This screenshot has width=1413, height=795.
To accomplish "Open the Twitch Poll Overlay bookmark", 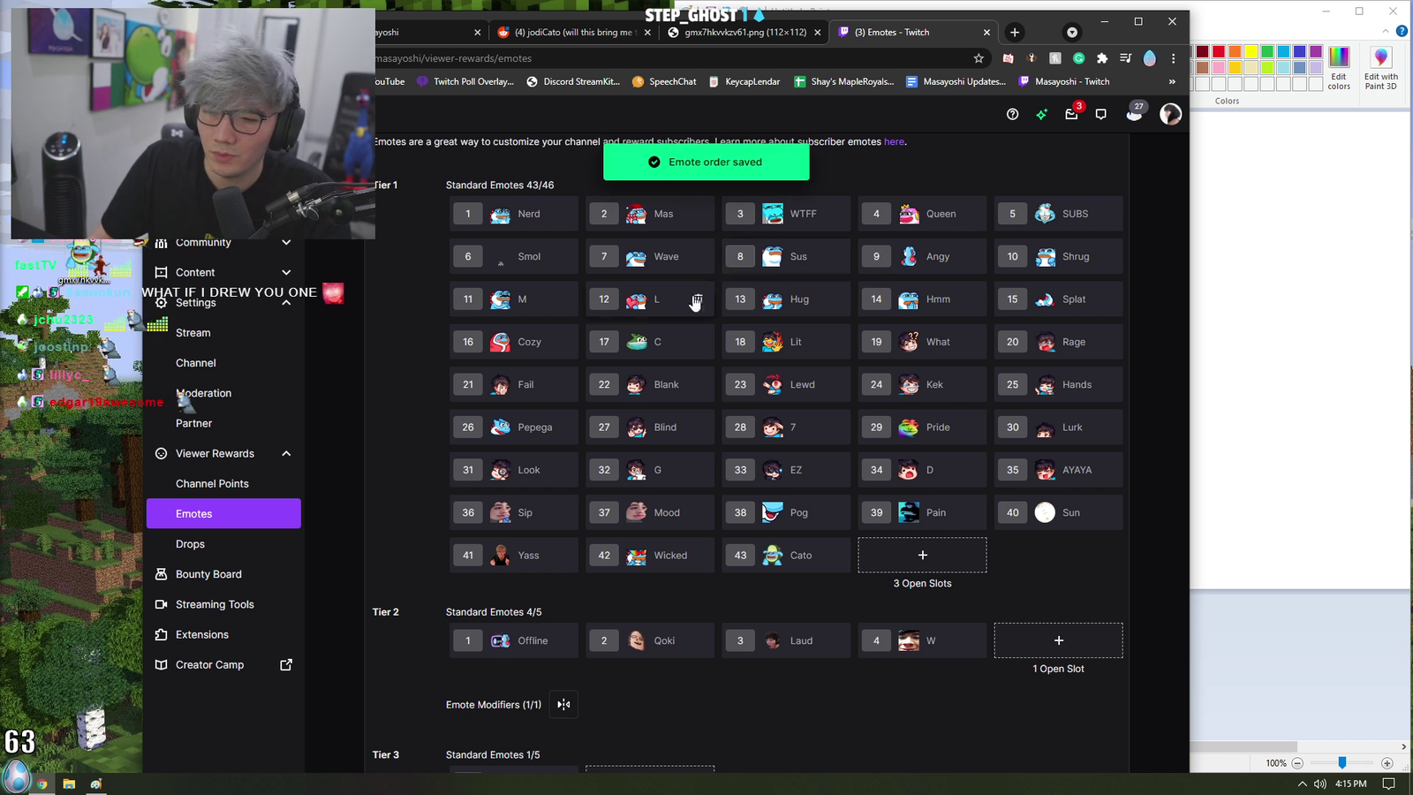I will click(x=465, y=81).
